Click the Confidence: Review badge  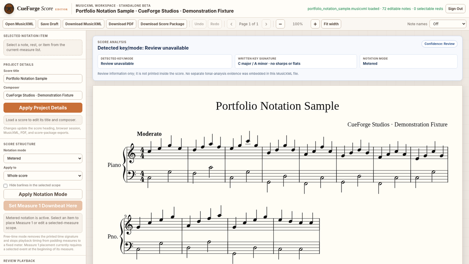[439, 44]
